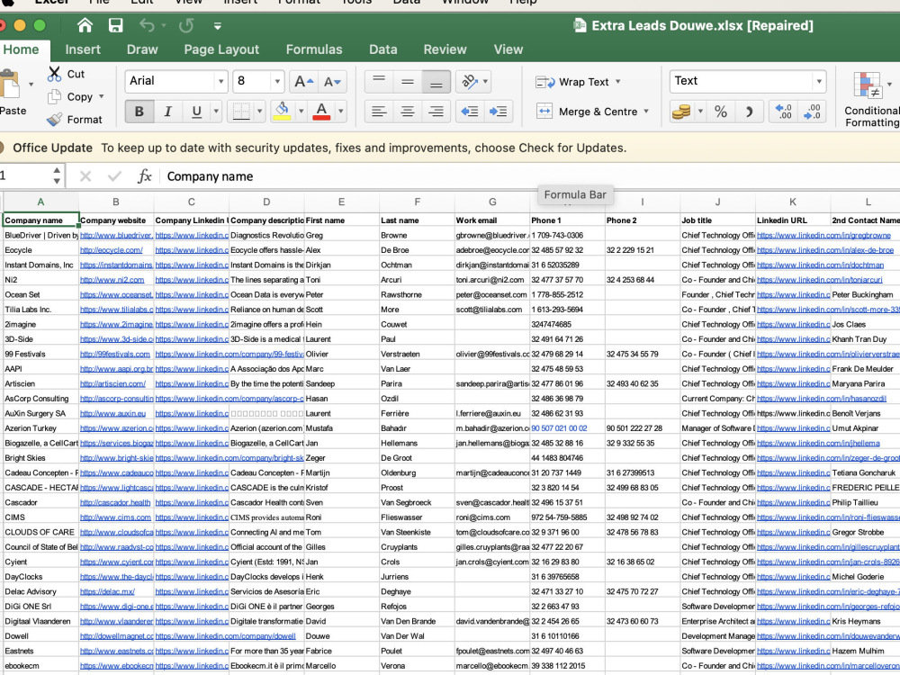Image resolution: width=900 pixels, height=675 pixels.
Task: Click the Percent style icon
Action: (721, 112)
